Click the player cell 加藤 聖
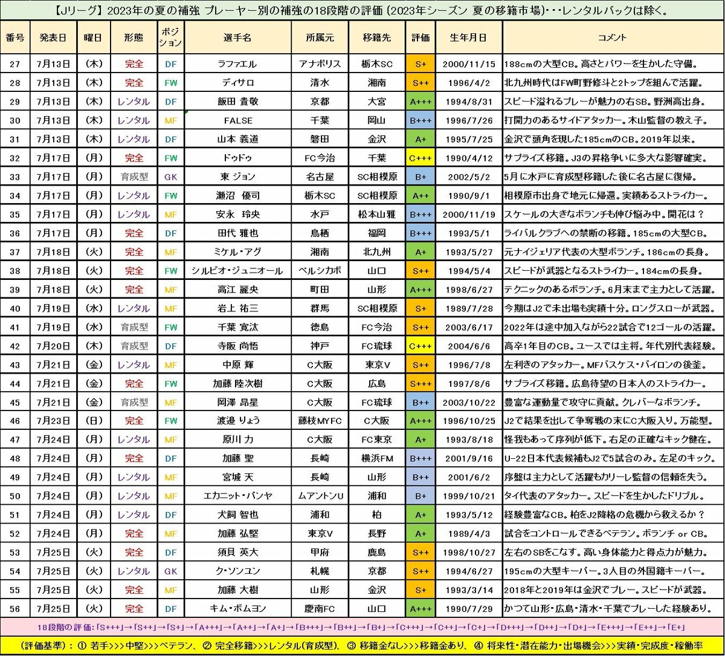Viewport: 725px width, 656px height. point(237,458)
